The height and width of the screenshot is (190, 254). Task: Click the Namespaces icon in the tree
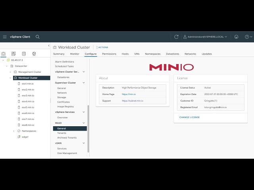coord(19,131)
